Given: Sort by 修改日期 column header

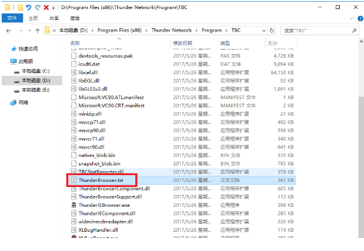Looking at the screenshot, I should pos(183,43).
